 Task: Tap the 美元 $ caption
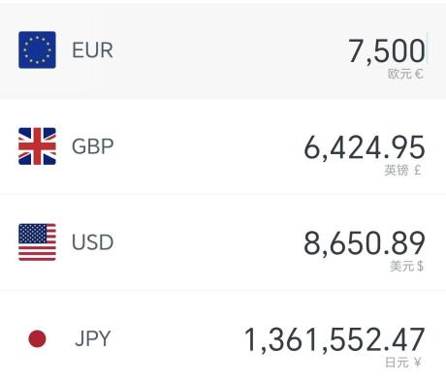tap(406, 266)
